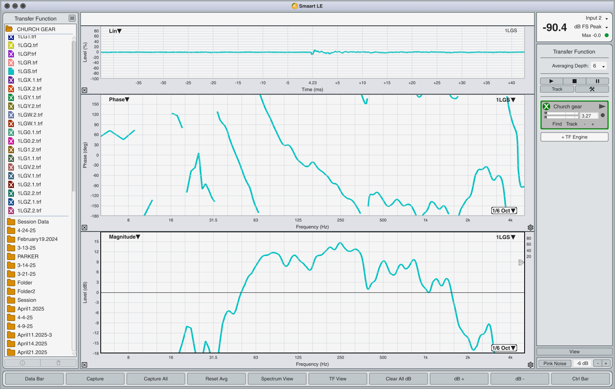Toggle visibility of the 1LGV.2.trf trace
This screenshot has width=615, height=389.
coord(11,167)
